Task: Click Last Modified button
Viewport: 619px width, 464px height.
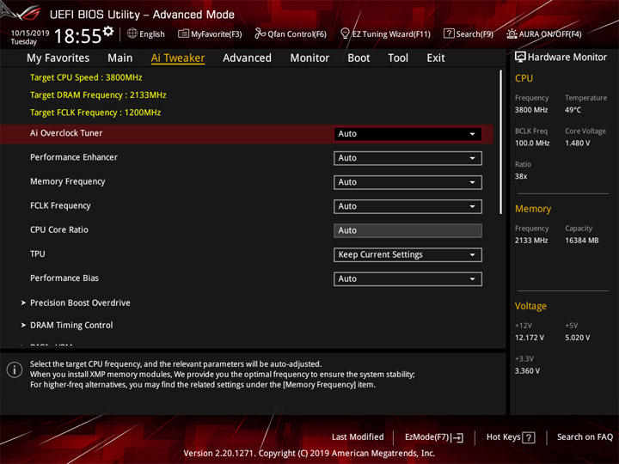Action: coord(358,437)
